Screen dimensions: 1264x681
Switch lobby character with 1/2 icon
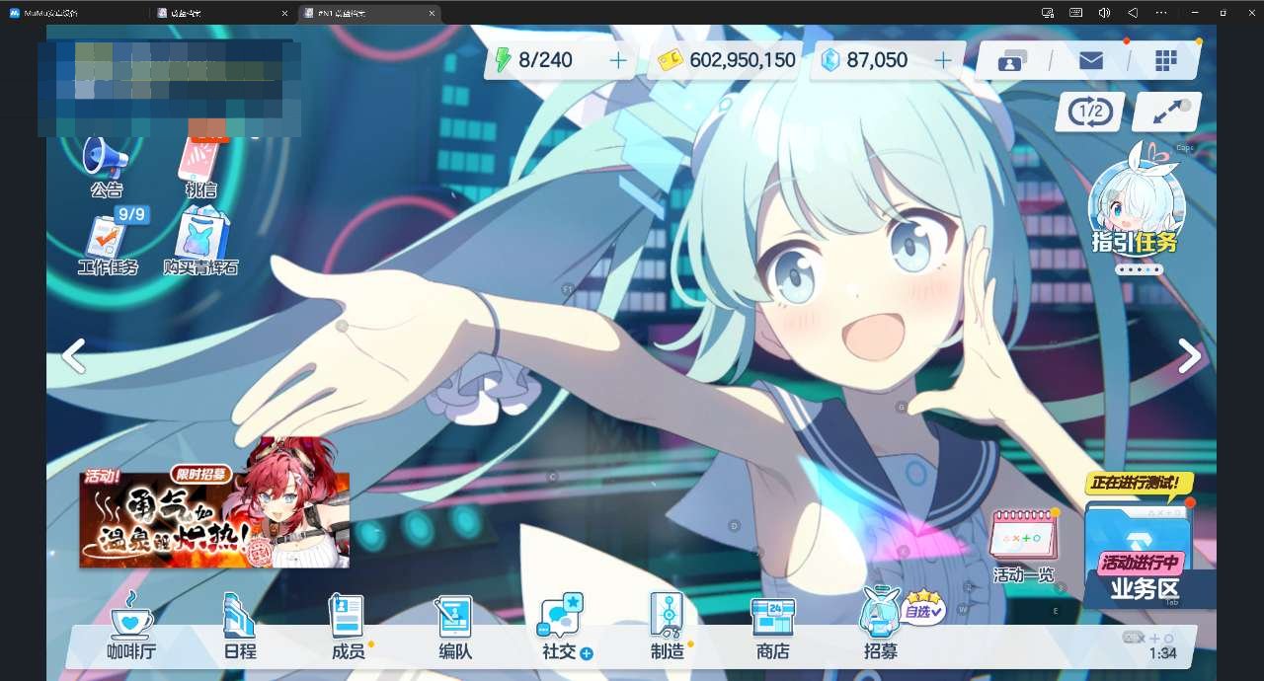point(1090,112)
